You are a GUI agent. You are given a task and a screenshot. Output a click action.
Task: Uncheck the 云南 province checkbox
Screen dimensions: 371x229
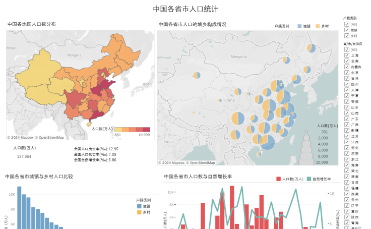[x=347, y=61]
